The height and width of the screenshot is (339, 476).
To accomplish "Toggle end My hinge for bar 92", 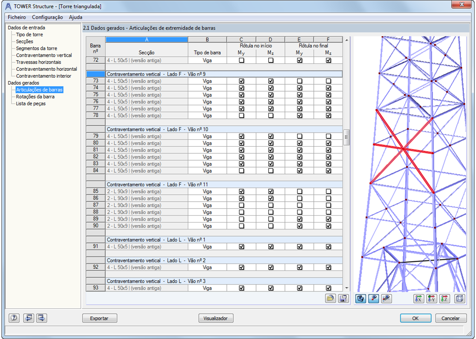I will (299, 267).
